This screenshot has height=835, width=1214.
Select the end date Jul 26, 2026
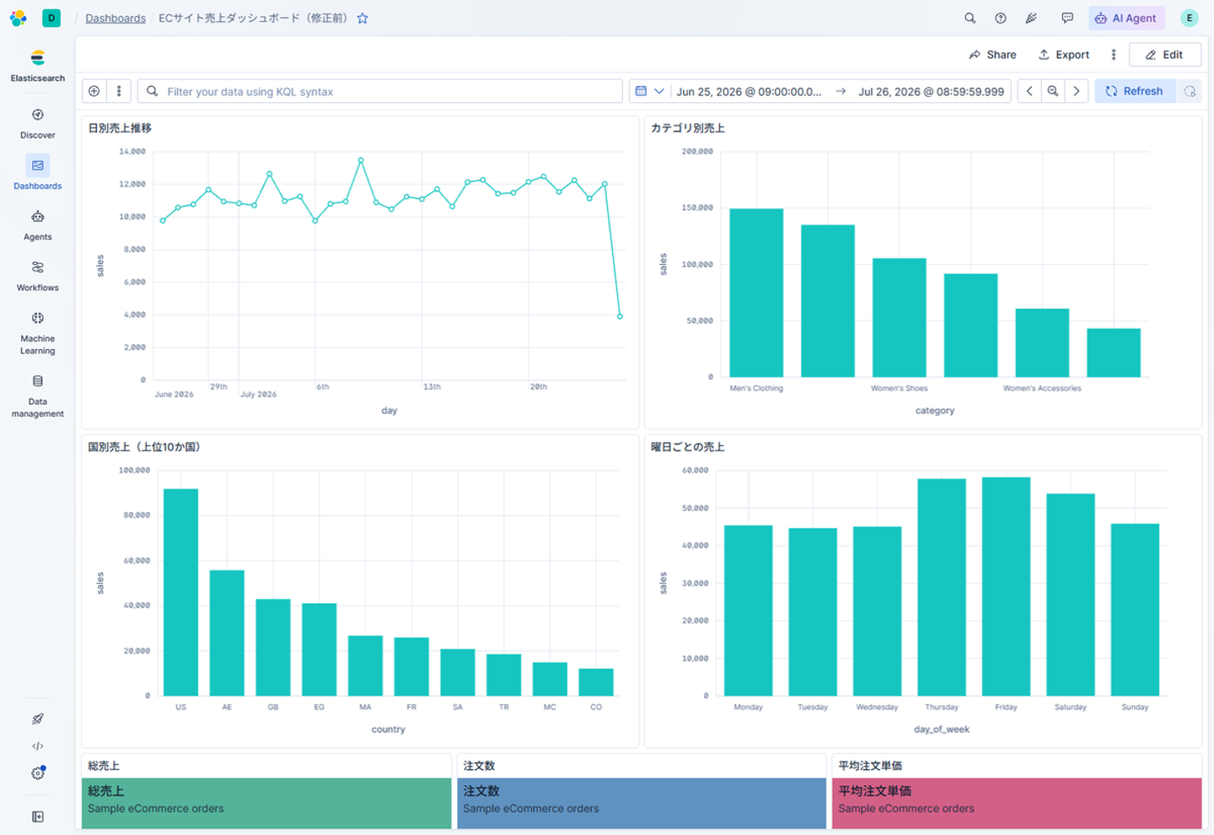[931, 91]
